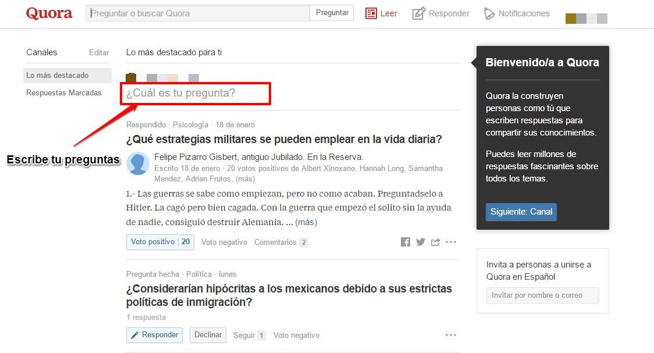Focus the Preguntar o buscar Quora field
Screen dimensions: 654x353
point(198,13)
